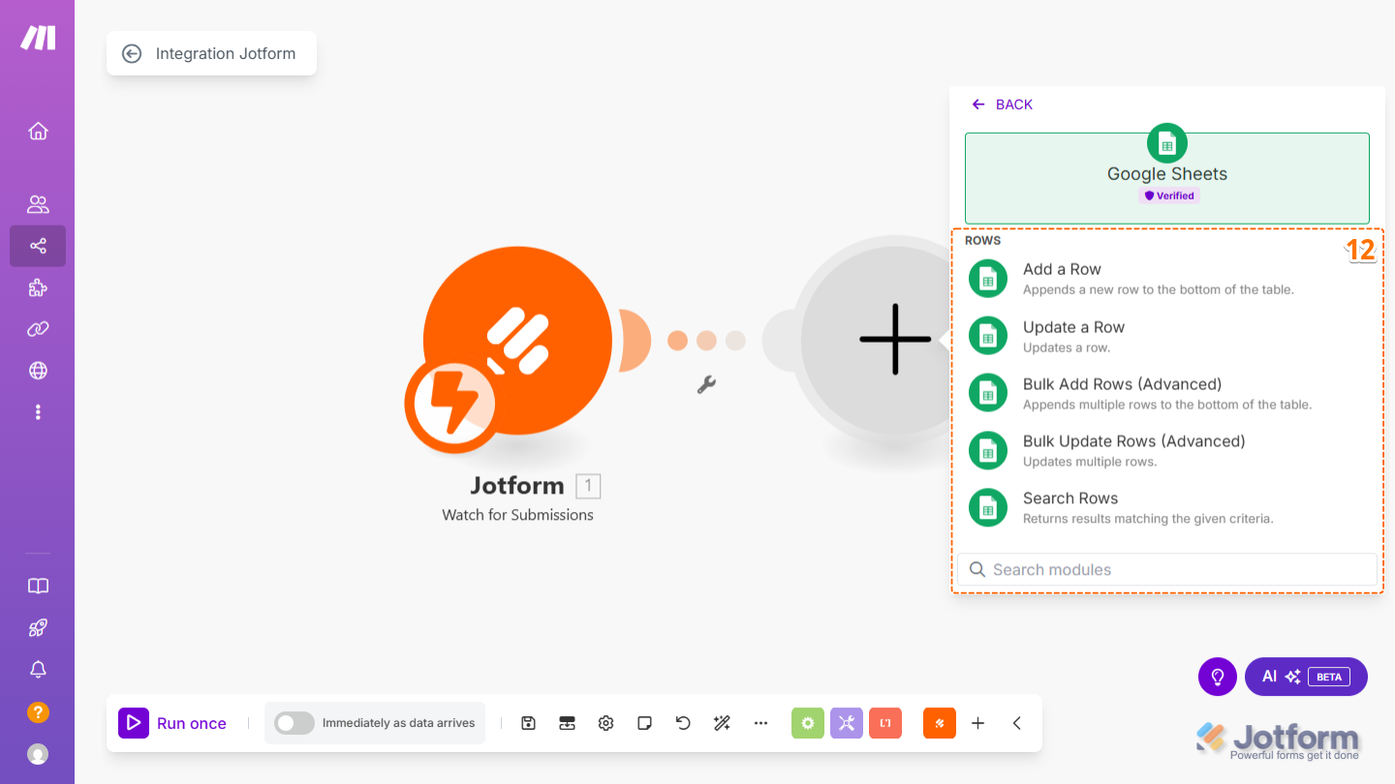Open the Webhooks globe icon in sidebar
Image resolution: width=1395 pixels, height=784 pixels.
click(38, 371)
